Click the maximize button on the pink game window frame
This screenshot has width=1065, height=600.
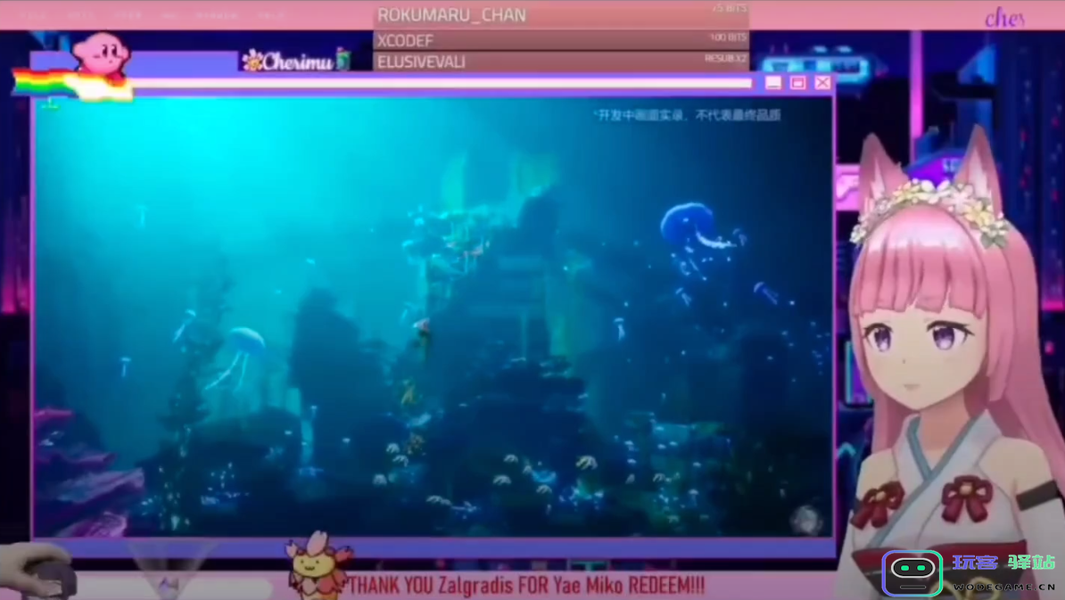[798, 83]
